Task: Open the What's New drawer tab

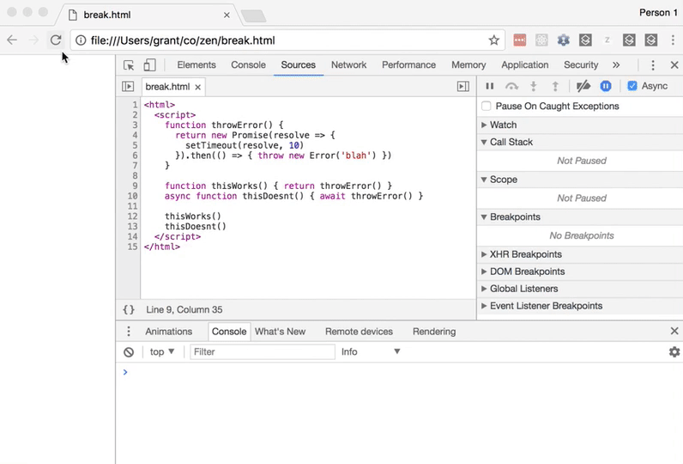Action: pyautogui.click(x=280, y=332)
